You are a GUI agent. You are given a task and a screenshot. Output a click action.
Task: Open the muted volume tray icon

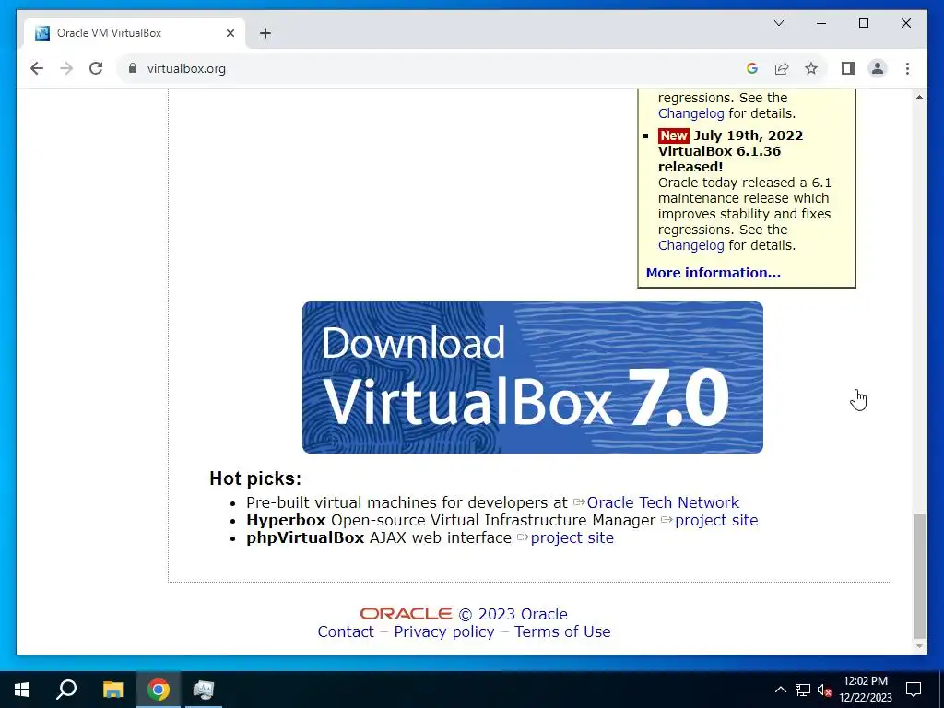point(825,690)
